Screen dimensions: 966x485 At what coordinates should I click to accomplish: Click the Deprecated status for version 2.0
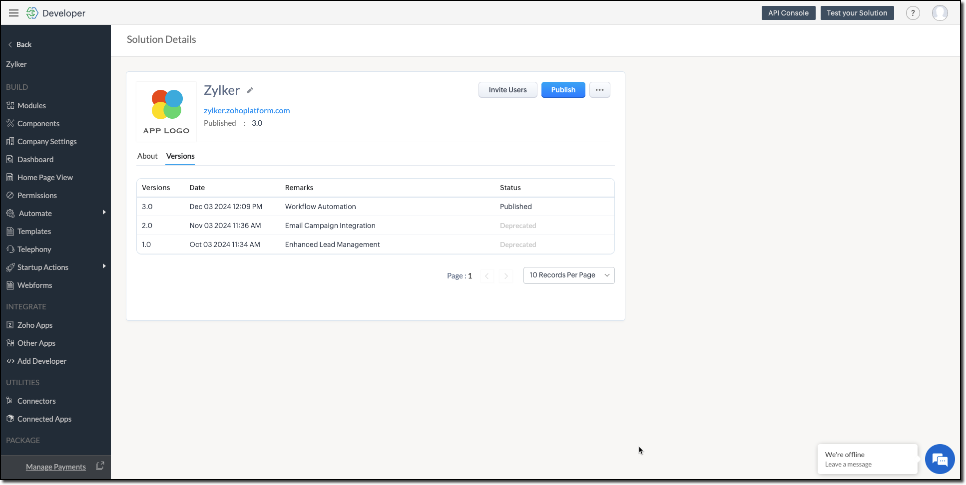tap(518, 226)
